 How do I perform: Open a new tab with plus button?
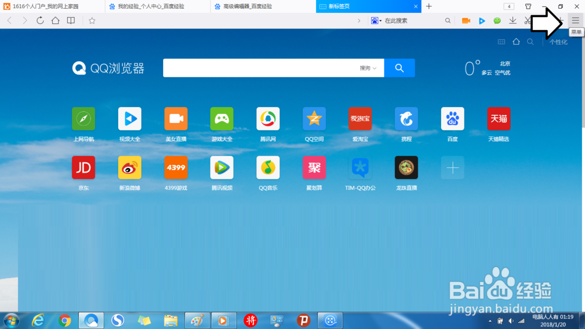[429, 6]
